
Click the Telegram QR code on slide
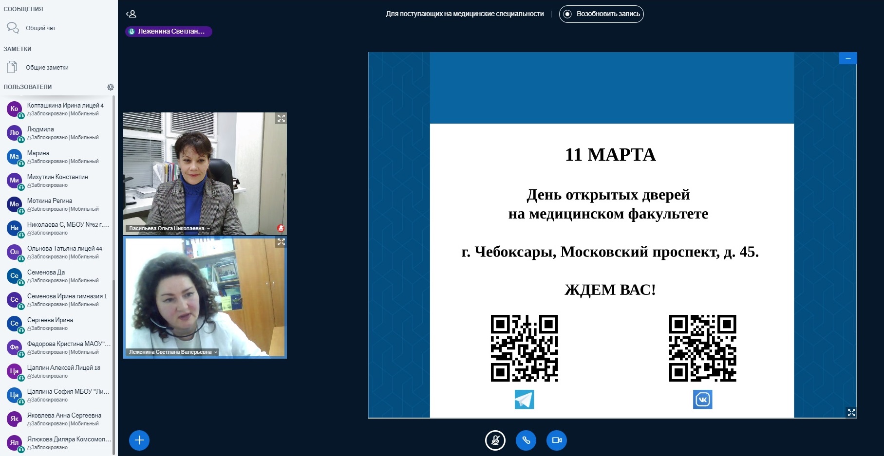coord(525,348)
